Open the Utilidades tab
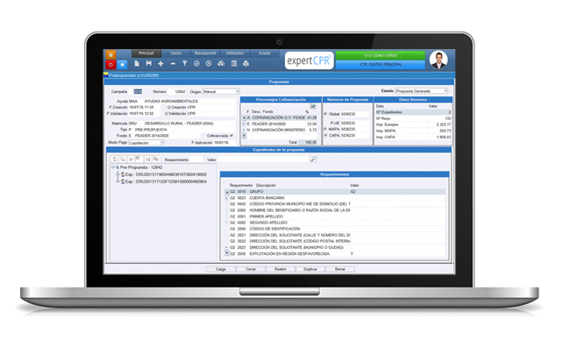This screenshot has height=340, width=570. click(235, 53)
